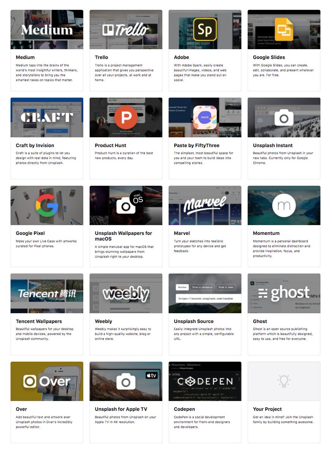Click the Trello logo image
This screenshot has width=332, height=454.
pyautogui.click(x=126, y=30)
